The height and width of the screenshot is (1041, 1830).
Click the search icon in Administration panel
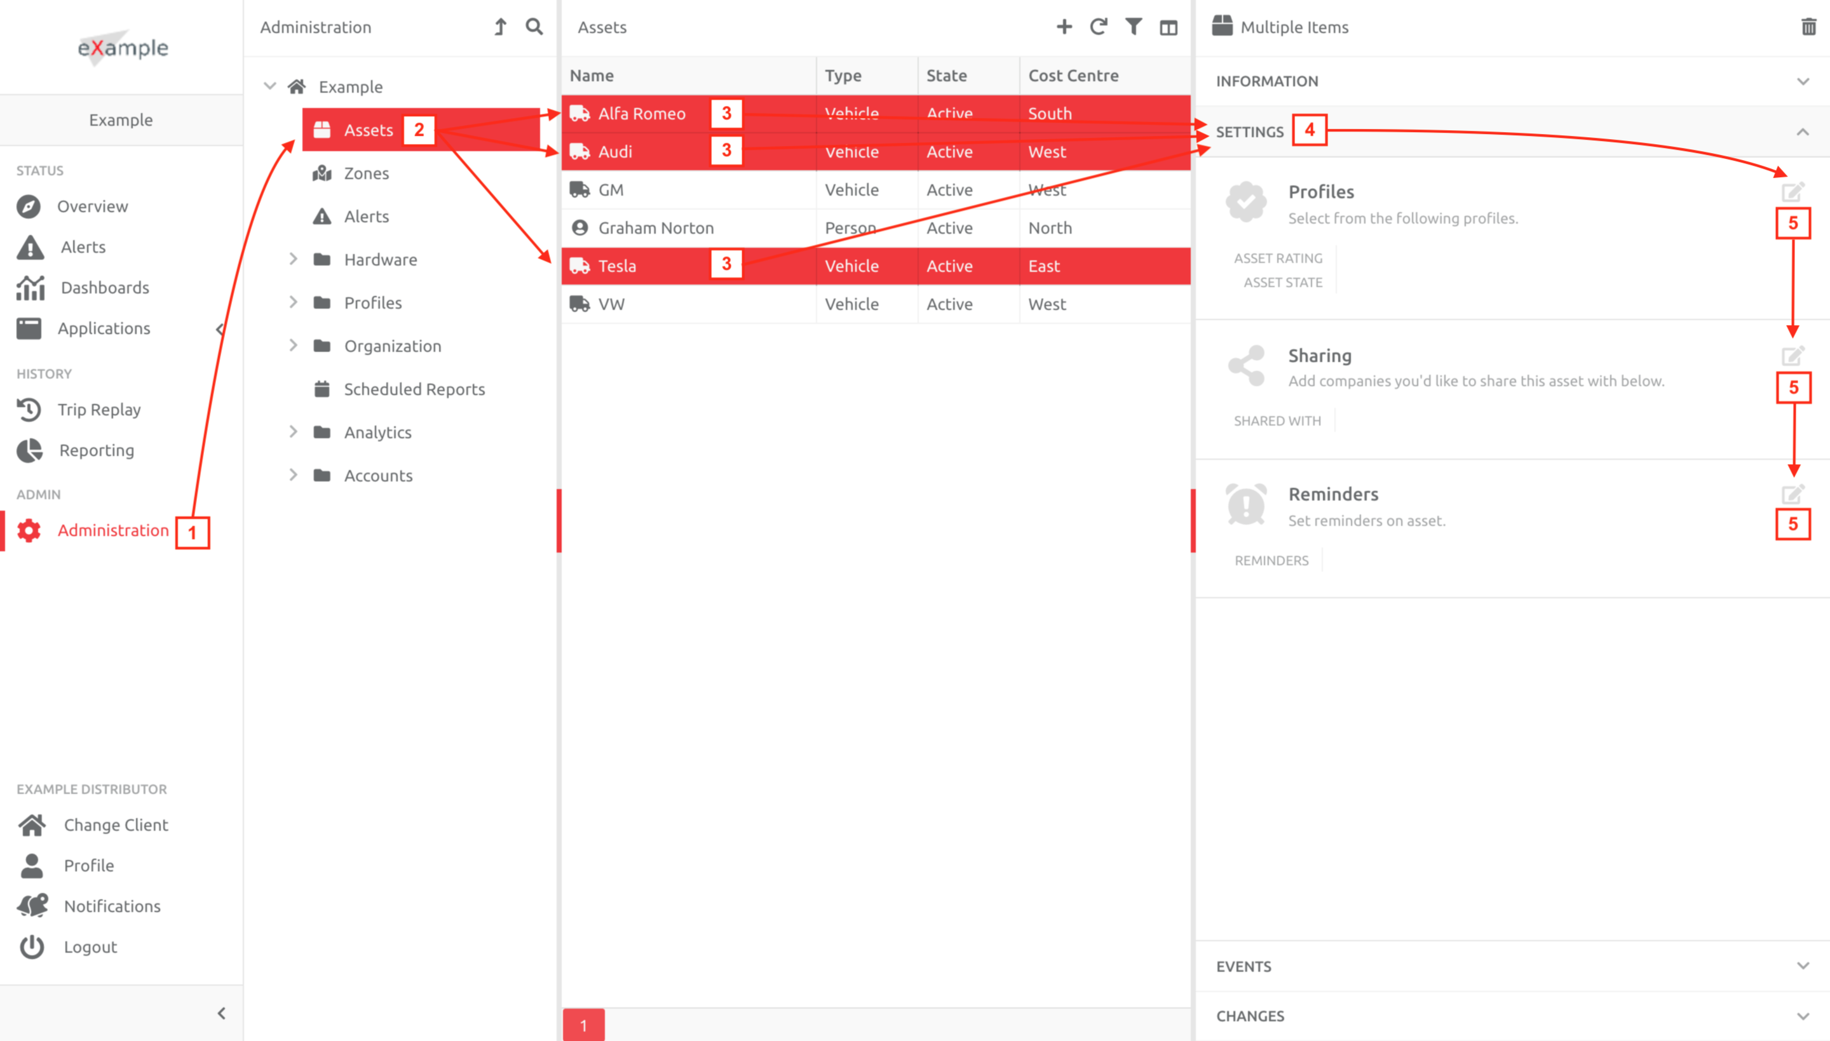click(x=534, y=27)
